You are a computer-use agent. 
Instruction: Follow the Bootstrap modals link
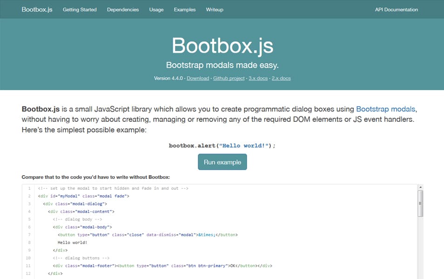386,109
